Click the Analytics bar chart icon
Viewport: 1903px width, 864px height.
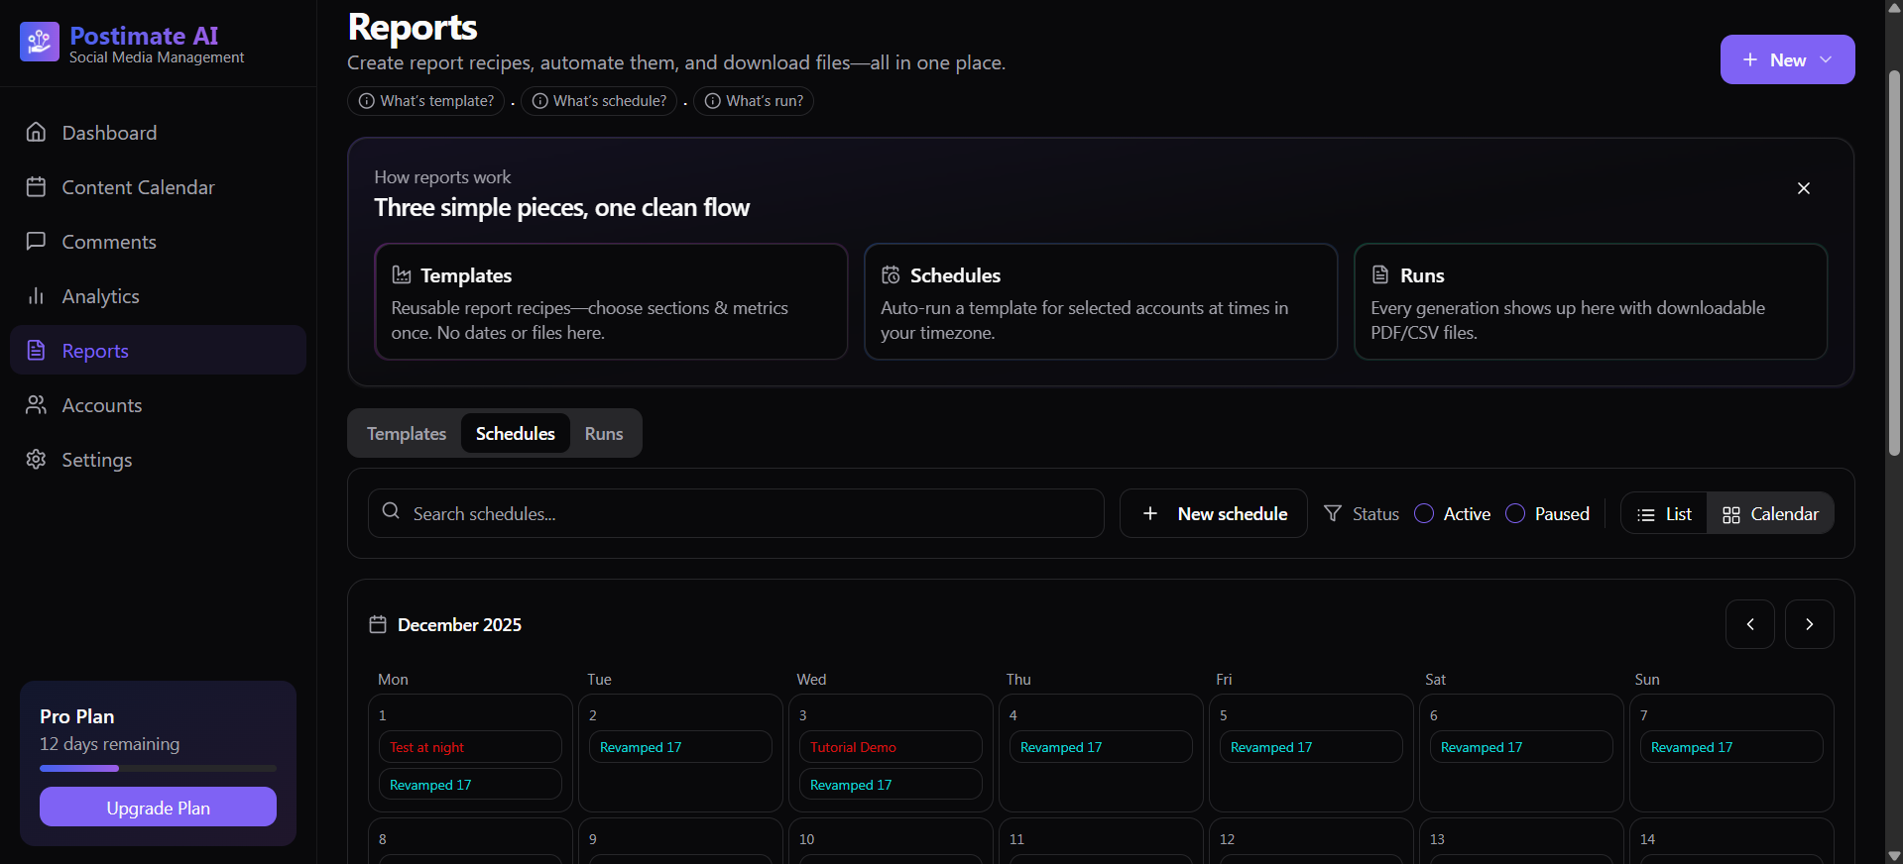click(37, 296)
